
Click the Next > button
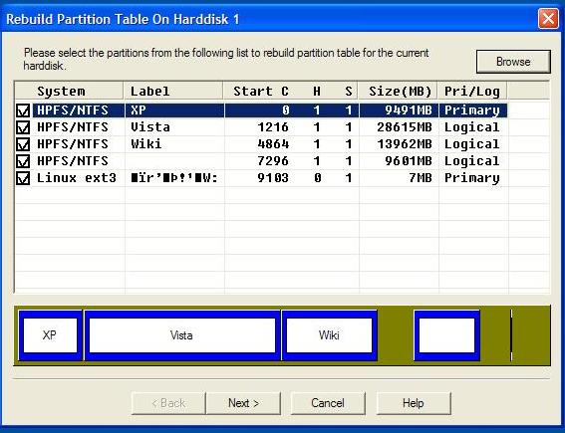[x=243, y=403]
